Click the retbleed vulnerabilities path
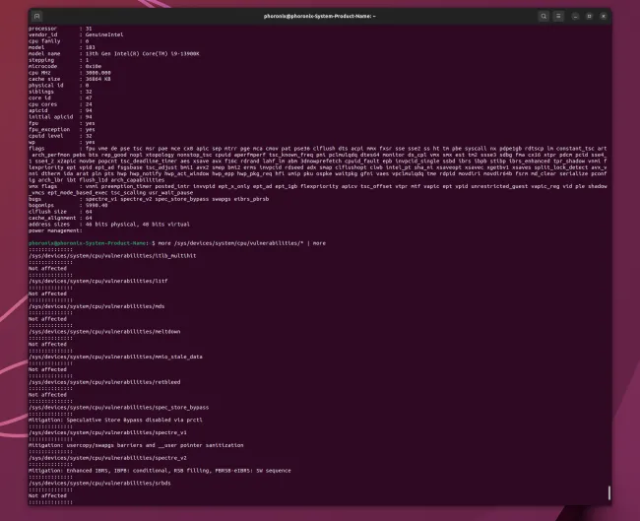 pyautogui.click(x=104, y=382)
